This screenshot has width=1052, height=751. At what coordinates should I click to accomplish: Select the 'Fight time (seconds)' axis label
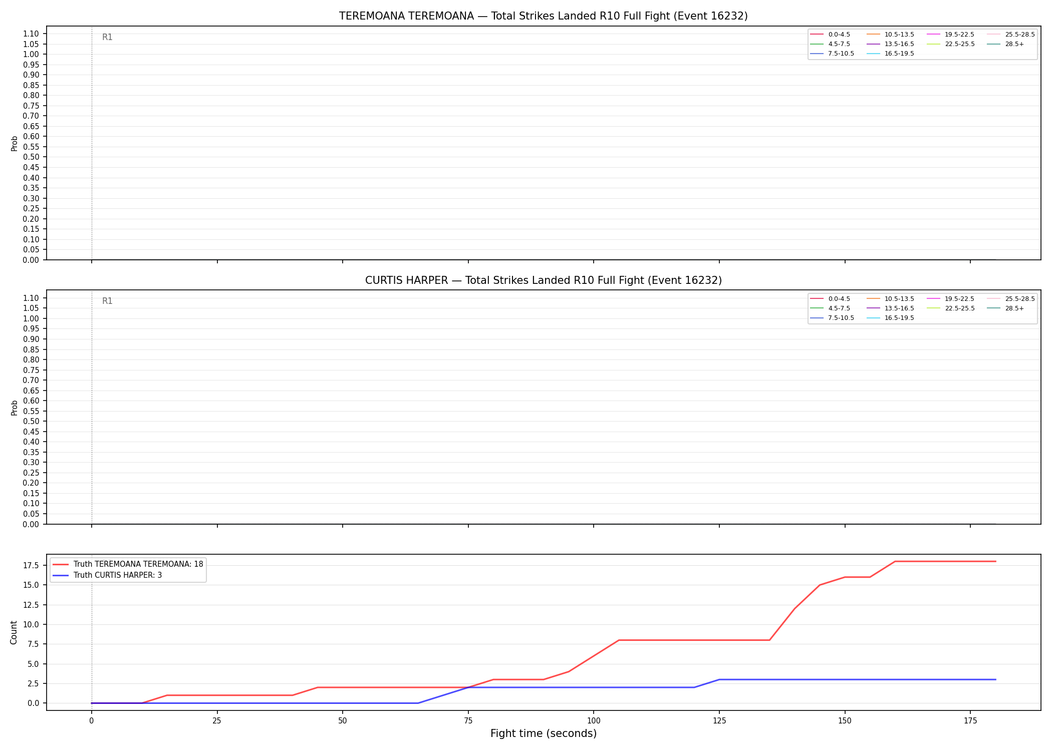pos(544,733)
